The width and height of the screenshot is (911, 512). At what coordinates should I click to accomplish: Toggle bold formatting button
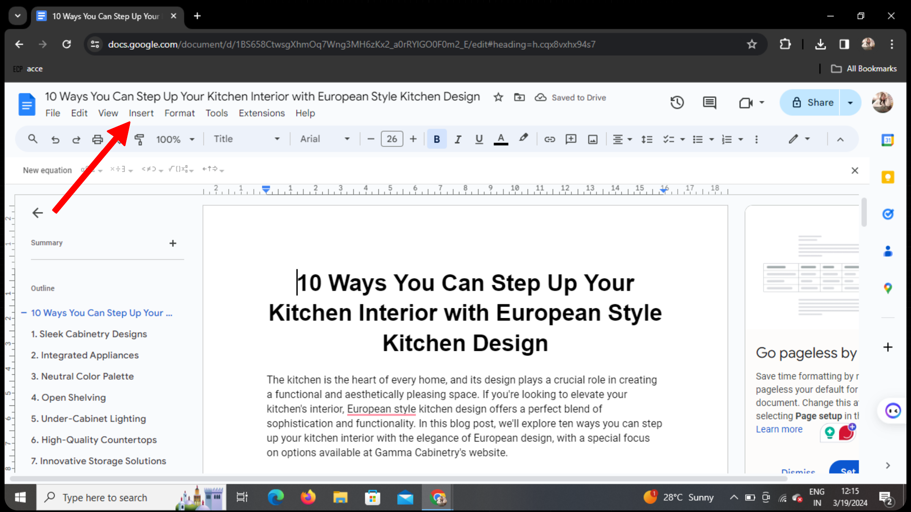point(437,139)
